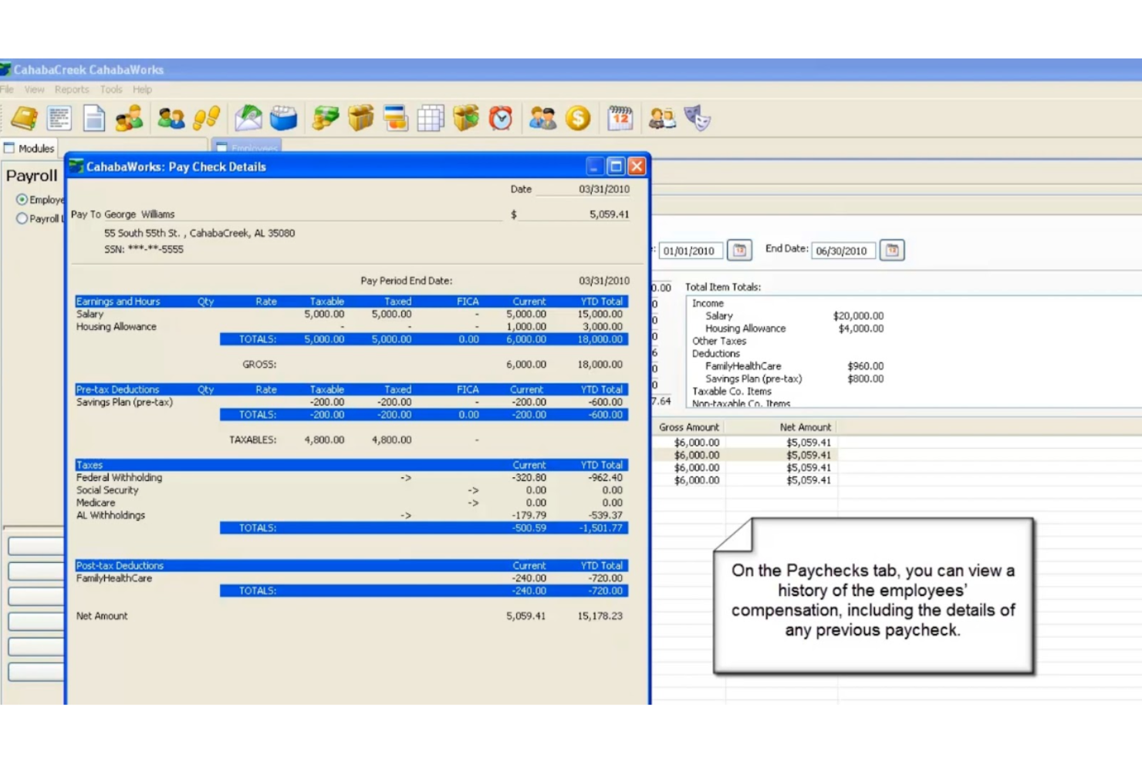This screenshot has width=1142, height=761.
Task: Switch to the Employees tab
Action: tap(247, 147)
